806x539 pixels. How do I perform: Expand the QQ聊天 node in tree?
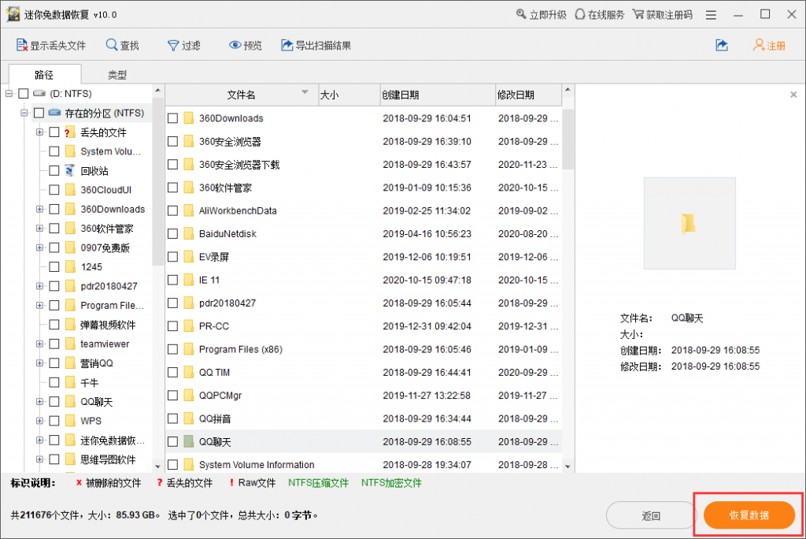pos(39,402)
